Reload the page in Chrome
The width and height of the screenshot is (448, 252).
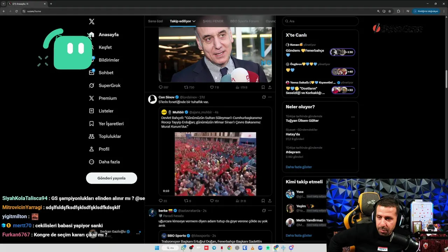(x=16, y=11)
